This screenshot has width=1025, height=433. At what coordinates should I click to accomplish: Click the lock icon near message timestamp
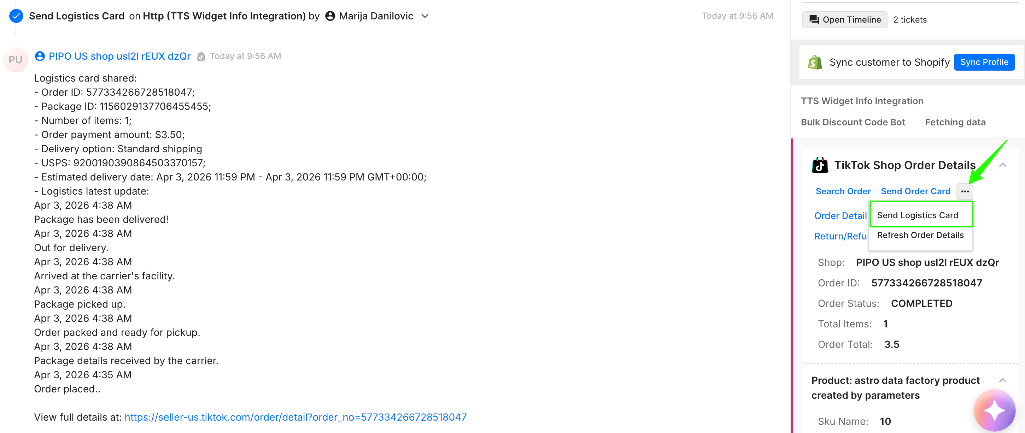click(201, 57)
